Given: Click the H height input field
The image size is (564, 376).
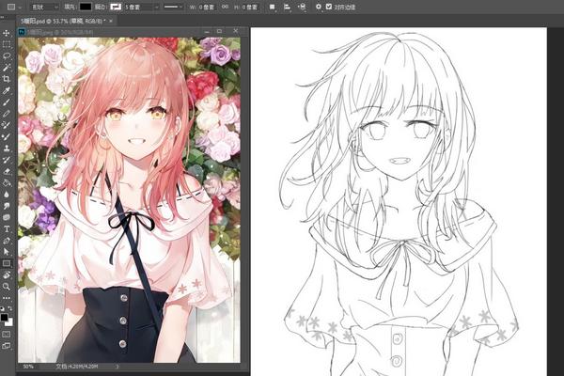Looking at the screenshot, I should pyautogui.click(x=249, y=7).
